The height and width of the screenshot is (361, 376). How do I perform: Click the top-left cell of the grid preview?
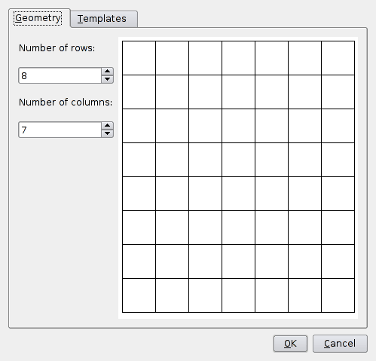coord(139,58)
